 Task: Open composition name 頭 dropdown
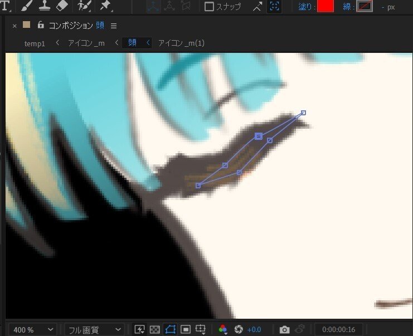pyautogui.click(x=100, y=25)
